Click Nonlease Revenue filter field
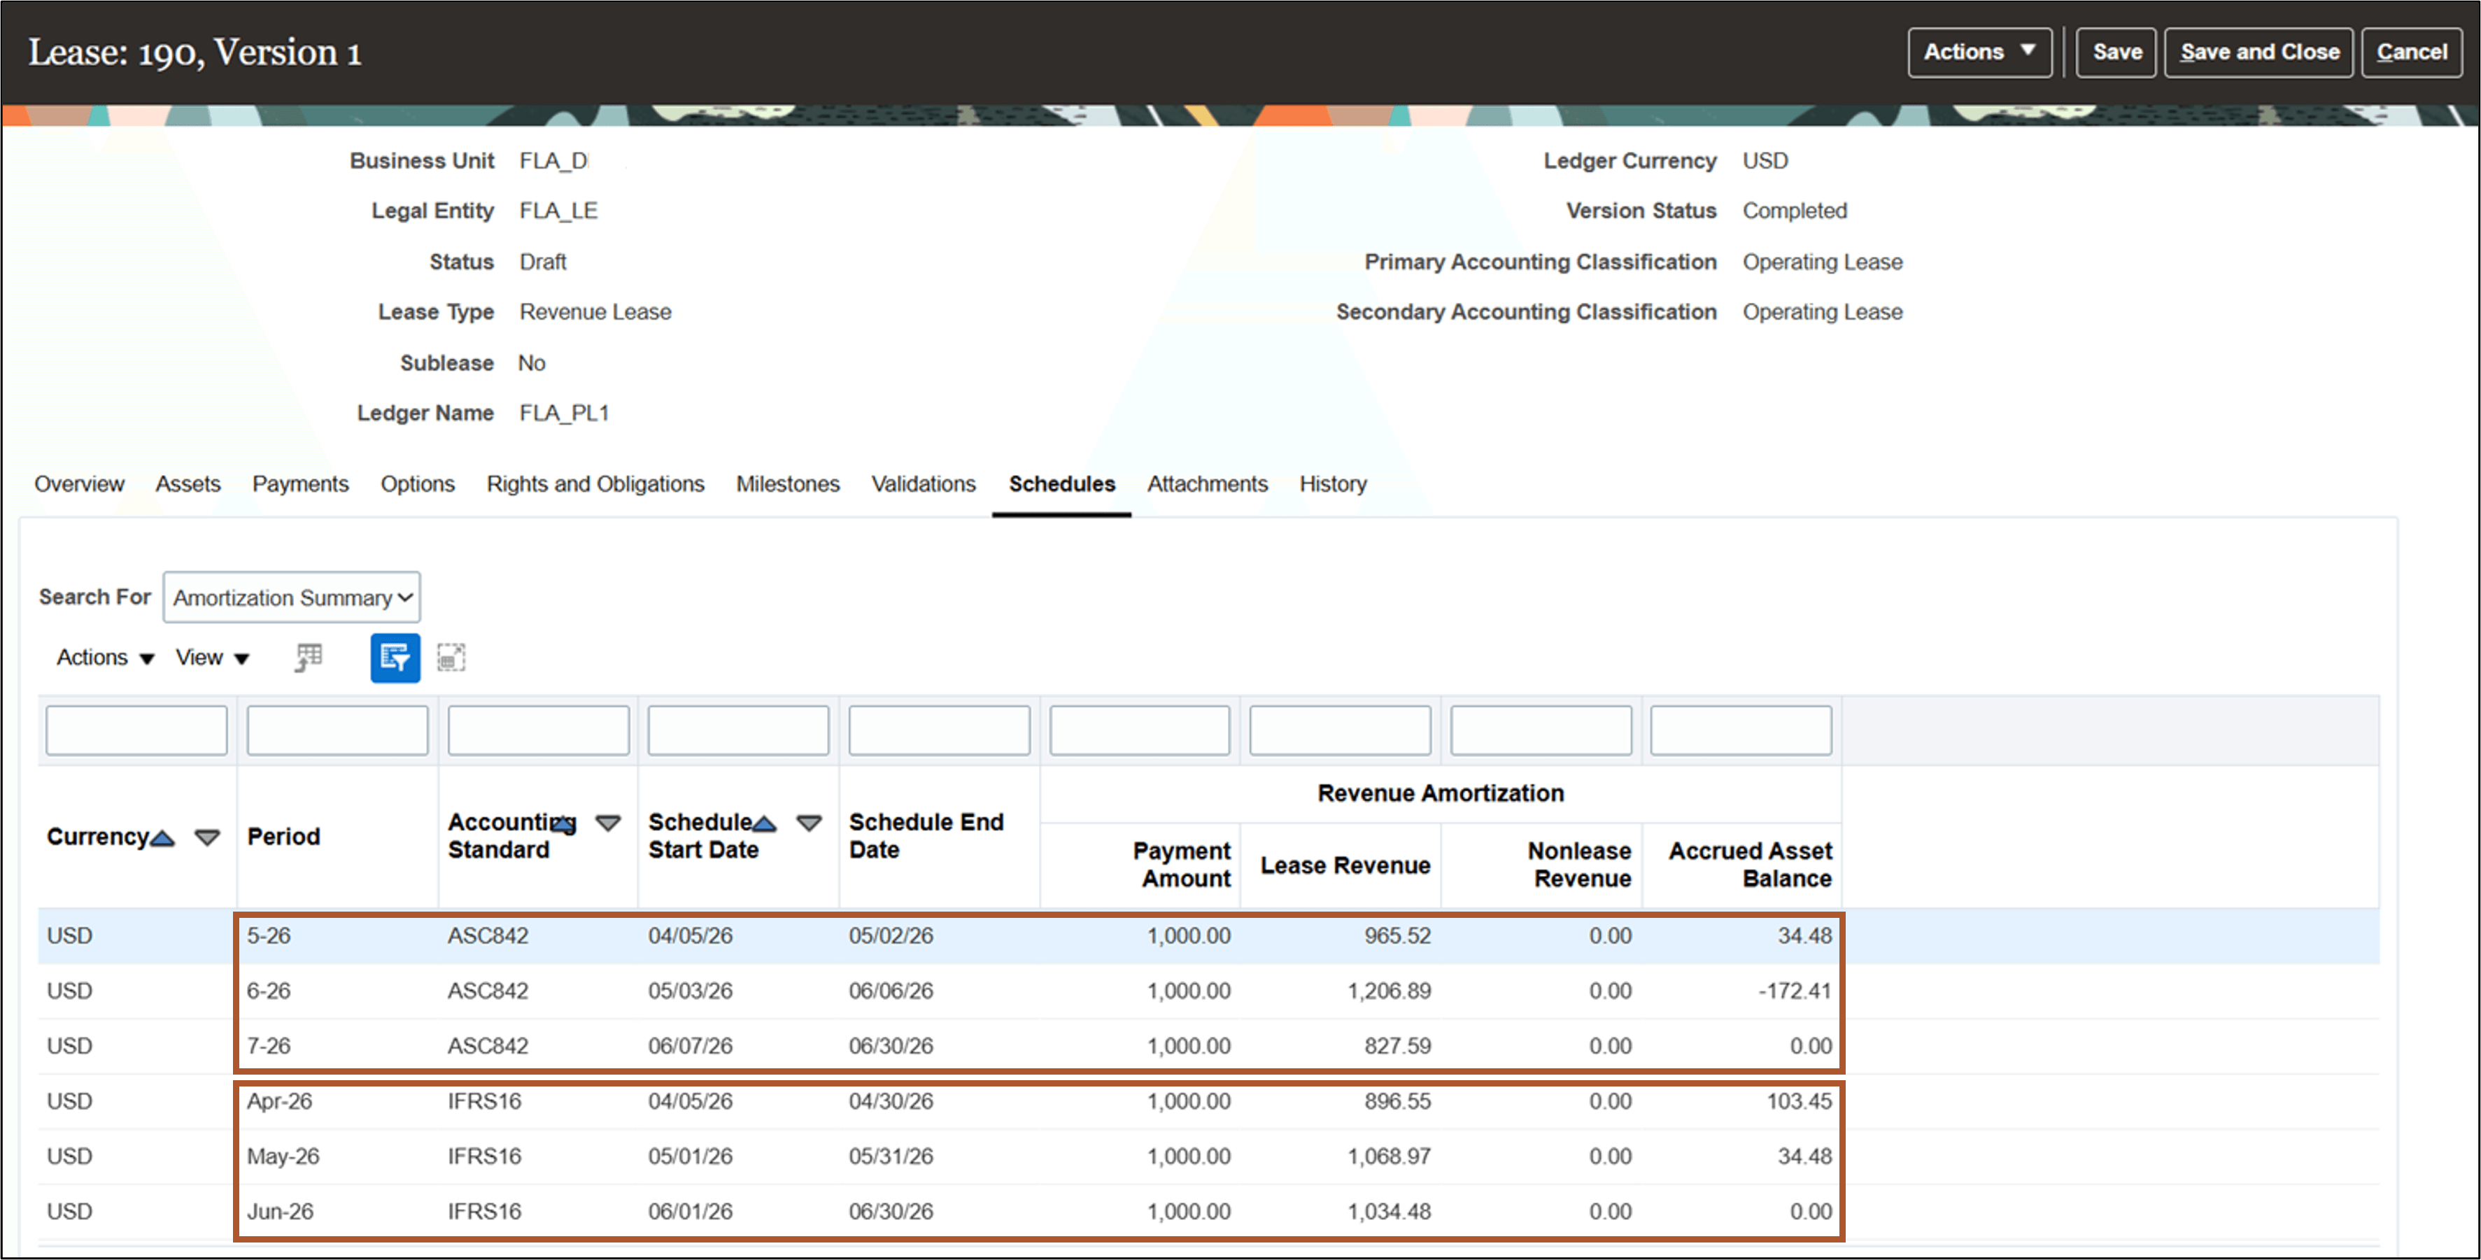The image size is (2481, 1260). (1541, 730)
